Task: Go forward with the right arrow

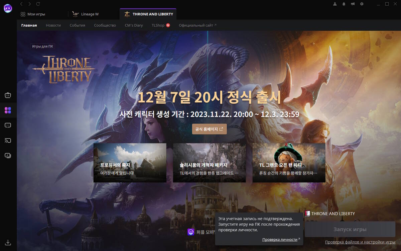Action: pyautogui.click(x=30, y=4)
